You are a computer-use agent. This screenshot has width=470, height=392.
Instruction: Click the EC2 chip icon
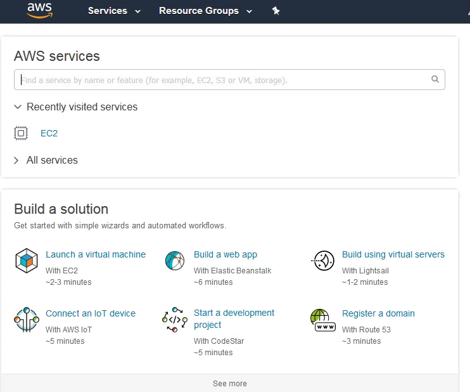click(x=22, y=133)
